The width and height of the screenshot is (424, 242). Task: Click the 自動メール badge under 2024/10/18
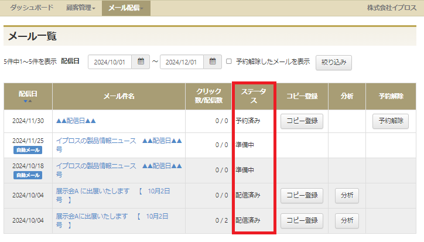coord(28,175)
